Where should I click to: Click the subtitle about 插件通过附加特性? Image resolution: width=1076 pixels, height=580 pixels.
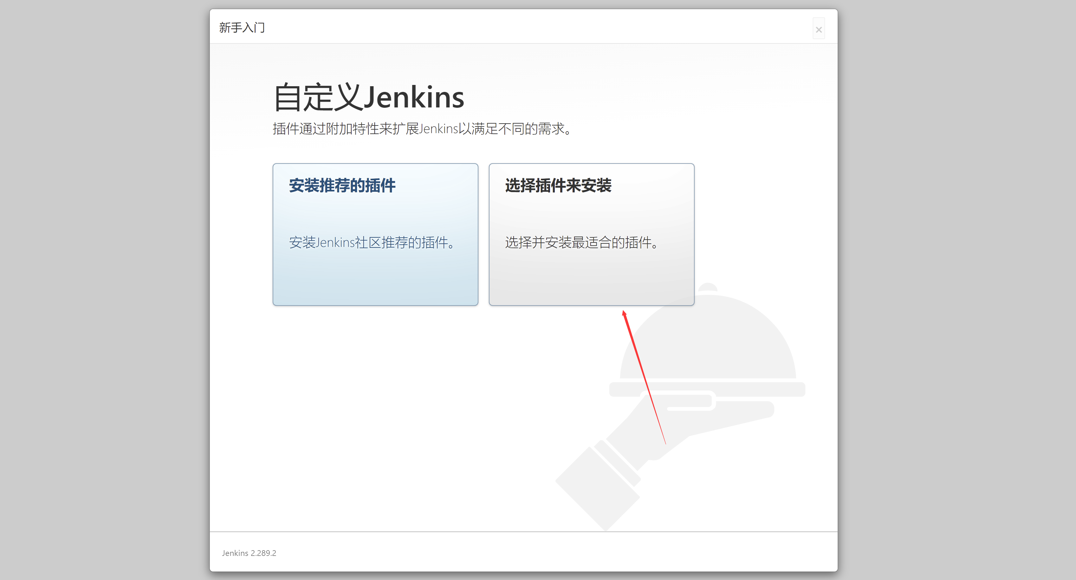click(422, 129)
